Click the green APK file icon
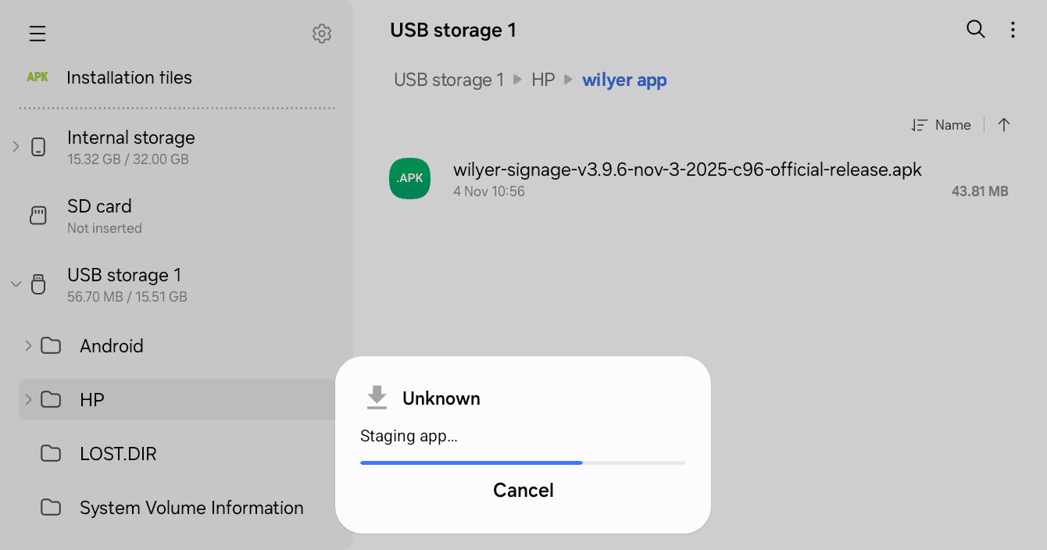The height and width of the screenshot is (550, 1047). pos(409,178)
